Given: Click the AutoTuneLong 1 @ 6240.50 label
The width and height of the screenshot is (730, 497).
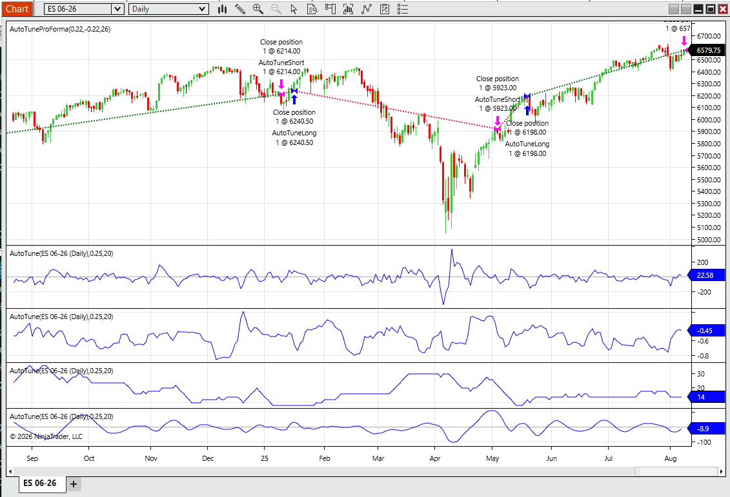Looking at the screenshot, I should coord(294,138).
